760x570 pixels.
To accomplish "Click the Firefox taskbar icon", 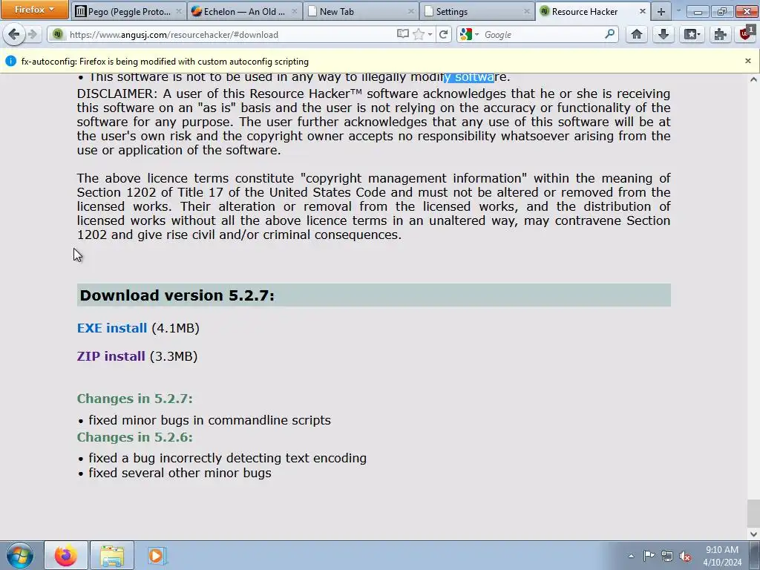I will [x=66, y=555].
